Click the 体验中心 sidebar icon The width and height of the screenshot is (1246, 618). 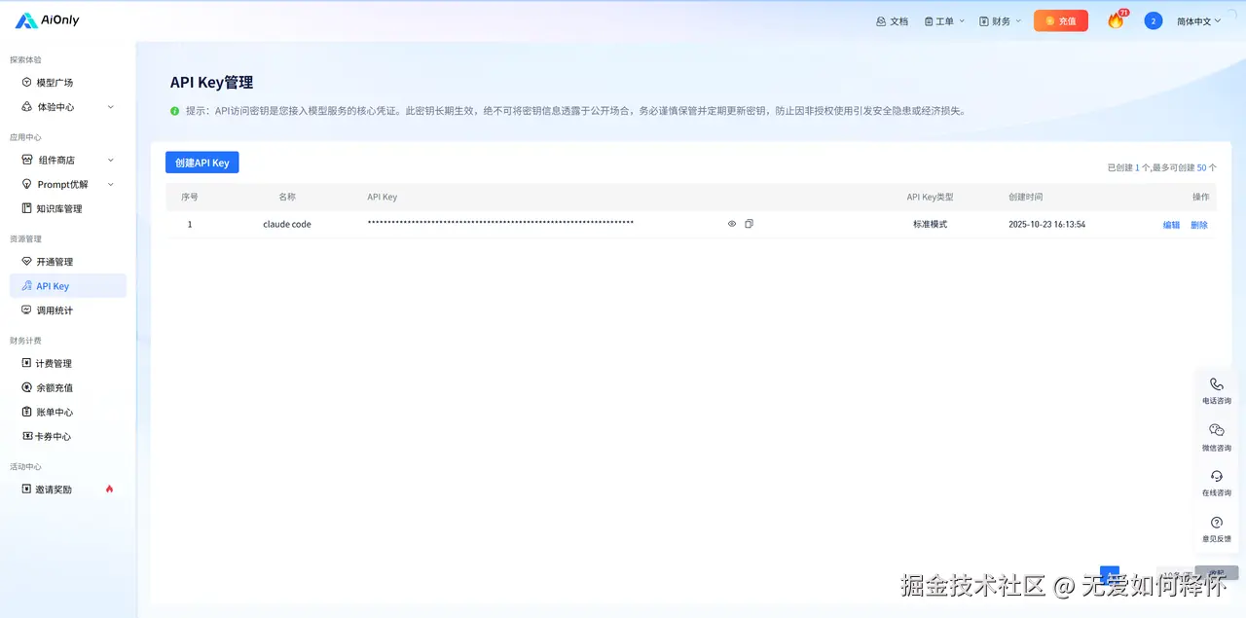[27, 107]
